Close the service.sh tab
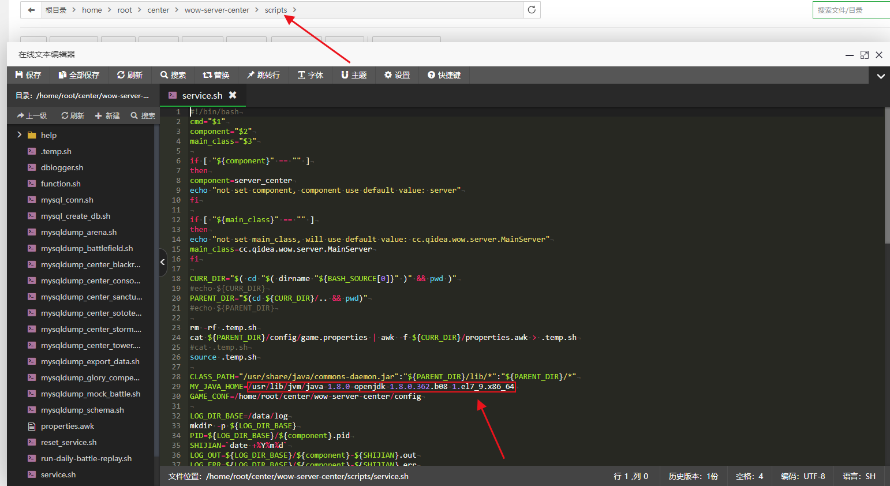This screenshot has width=890, height=486. coord(233,95)
